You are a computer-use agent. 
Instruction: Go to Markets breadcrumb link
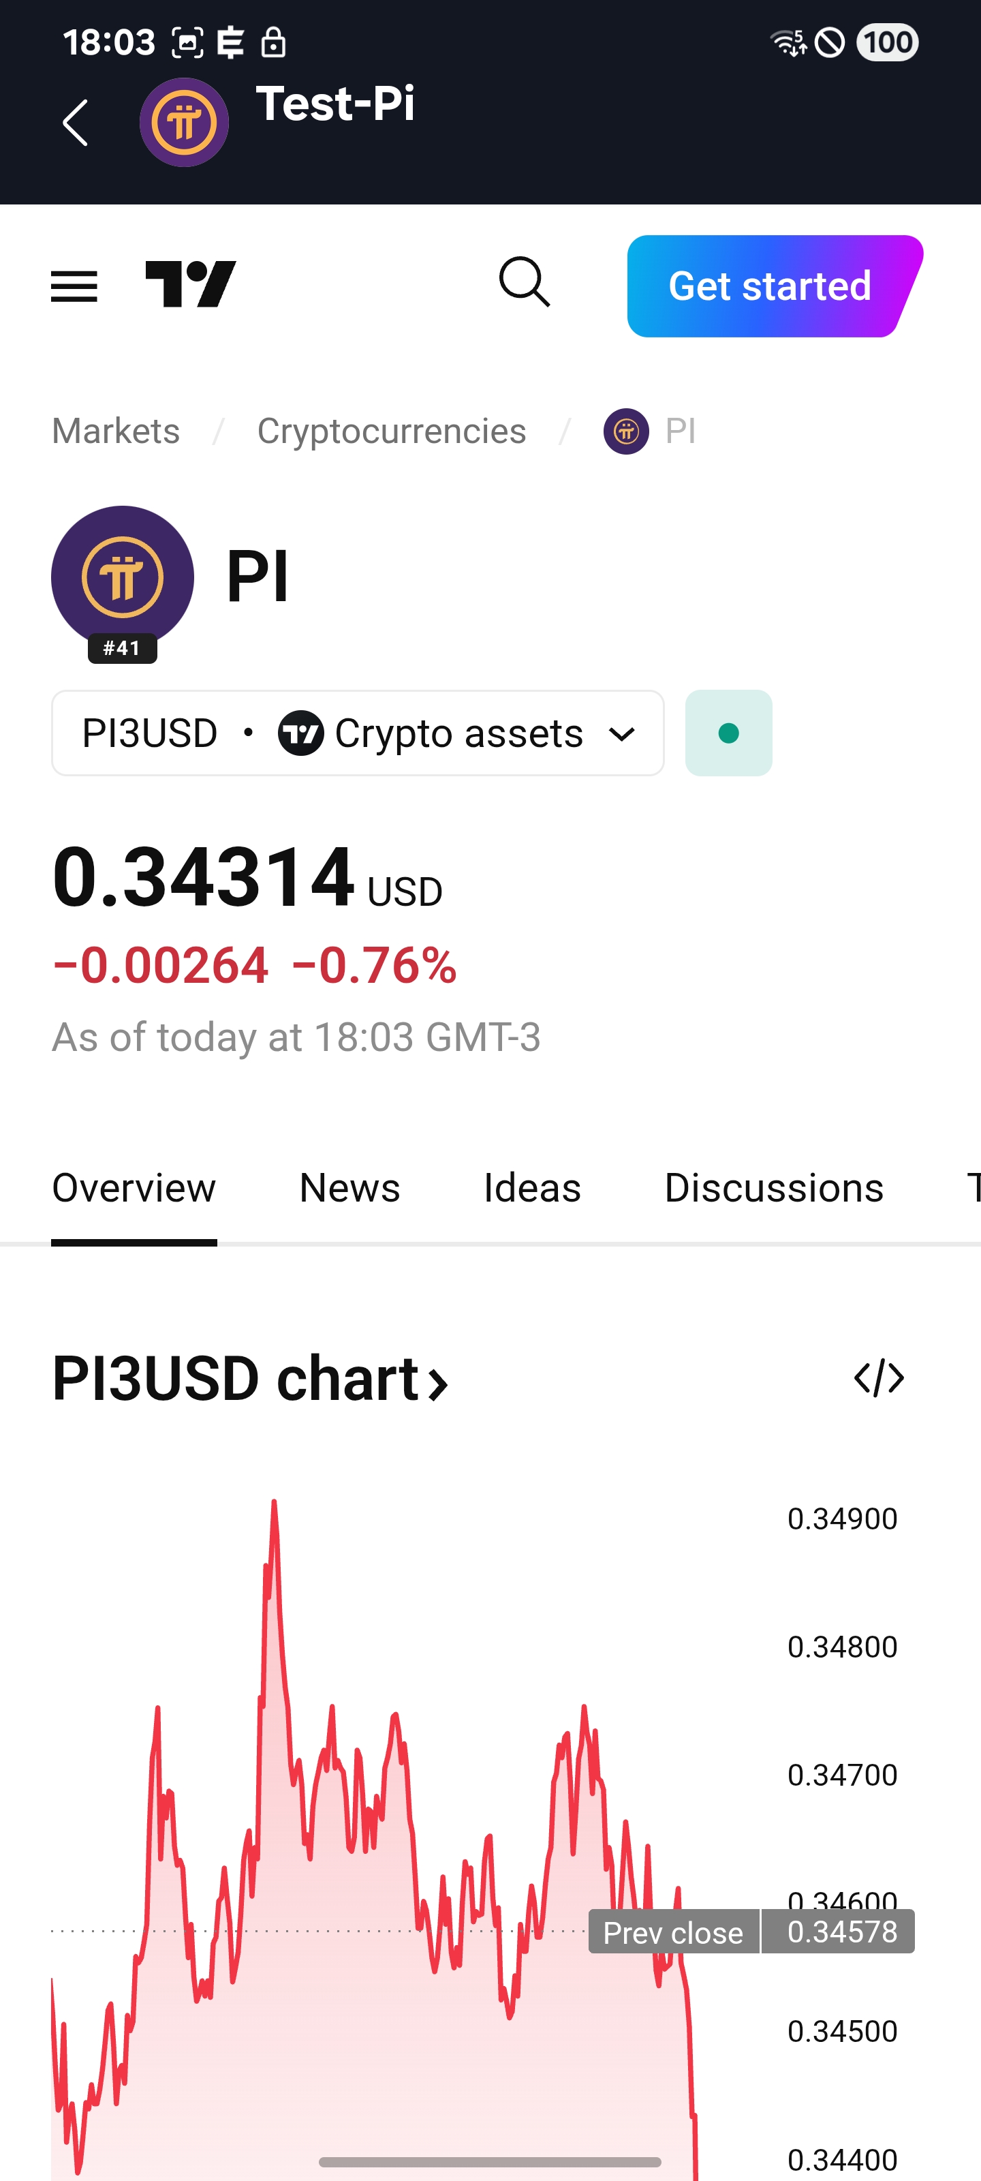pyautogui.click(x=116, y=432)
